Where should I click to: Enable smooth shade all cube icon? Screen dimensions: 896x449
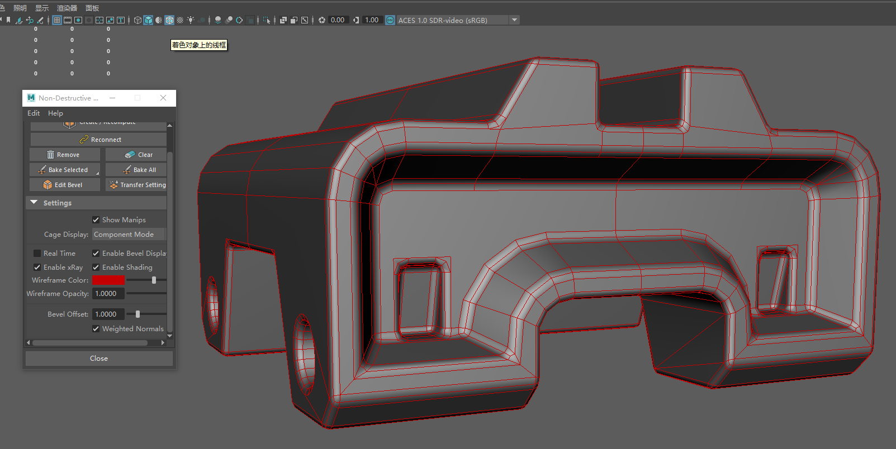tap(148, 20)
